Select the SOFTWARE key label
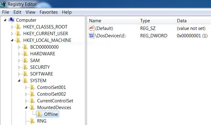211x125 pixels. click(41, 74)
